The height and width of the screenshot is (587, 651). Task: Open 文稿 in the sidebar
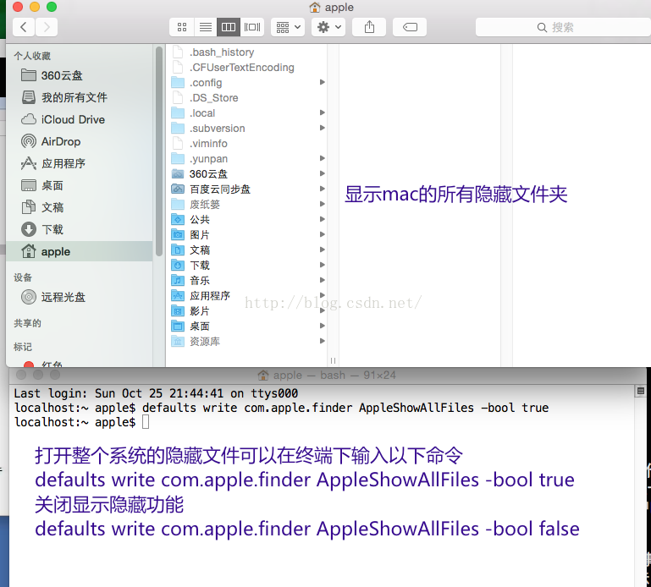[79, 207]
